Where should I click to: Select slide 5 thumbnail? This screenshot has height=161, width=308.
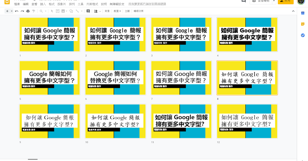click(50, 78)
